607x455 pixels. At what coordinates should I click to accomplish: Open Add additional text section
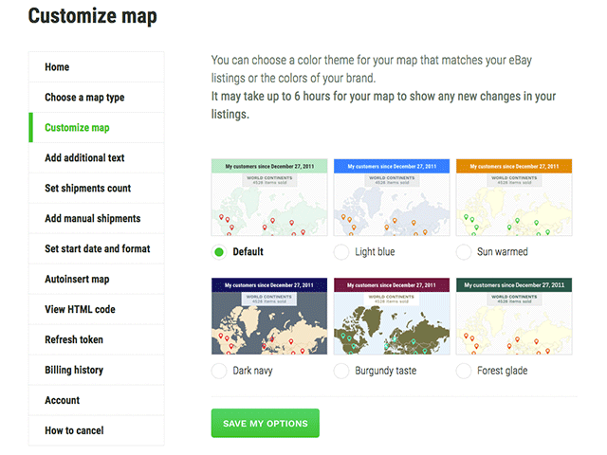pos(84,158)
